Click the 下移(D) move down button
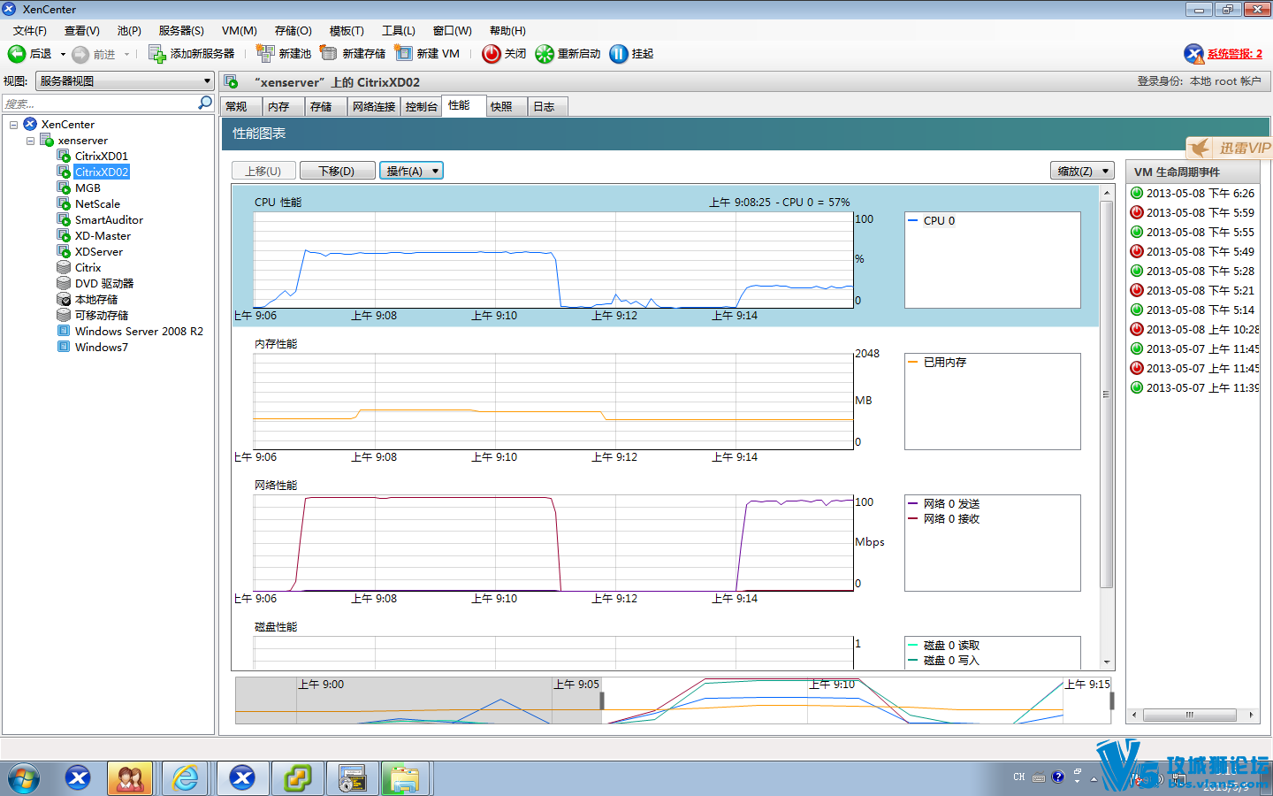Image resolution: width=1273 pixels, height=796 pixels. pos(336,171)
